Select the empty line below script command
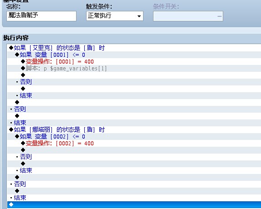The height and width of the screenshot is (209, 261). click(134, 75)
